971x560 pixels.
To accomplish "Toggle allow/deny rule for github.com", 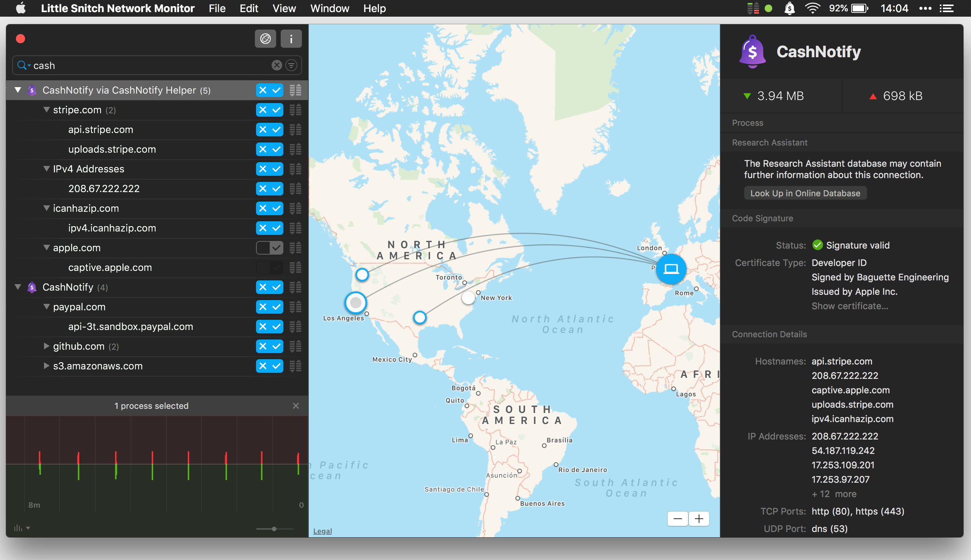I will 270,347.
